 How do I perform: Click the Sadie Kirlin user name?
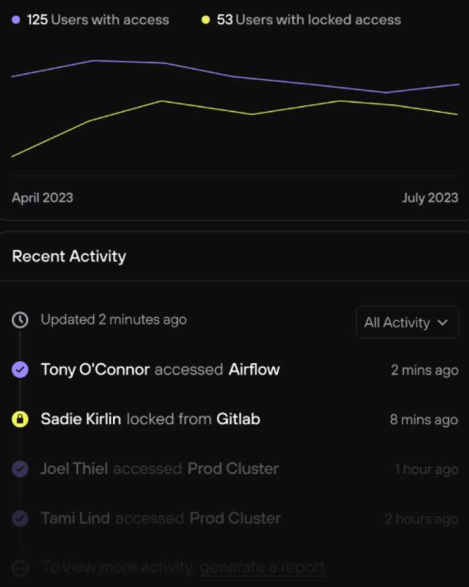coord(81,419)
